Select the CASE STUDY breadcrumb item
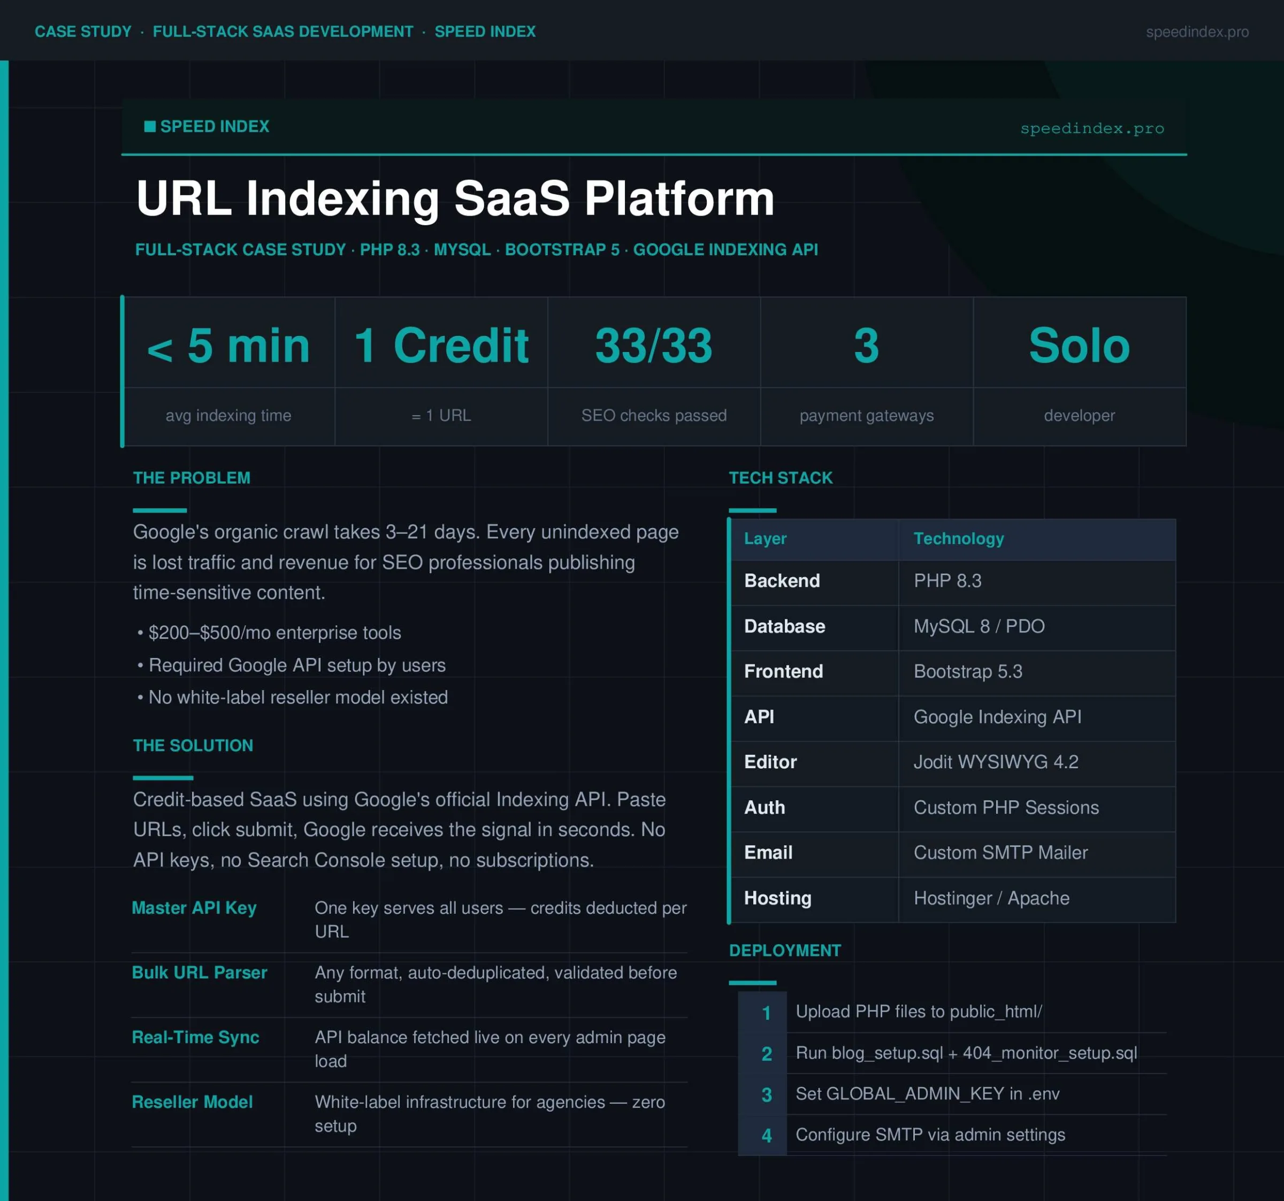 [83, 32]
